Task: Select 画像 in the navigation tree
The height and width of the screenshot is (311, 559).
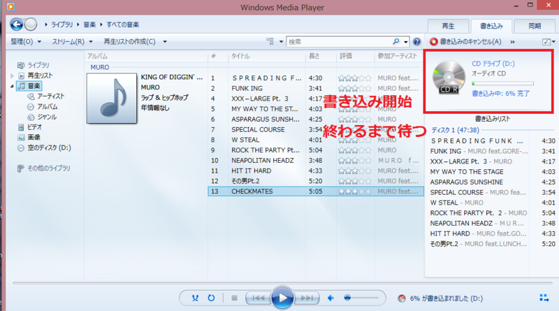Action: click(34, 137)
